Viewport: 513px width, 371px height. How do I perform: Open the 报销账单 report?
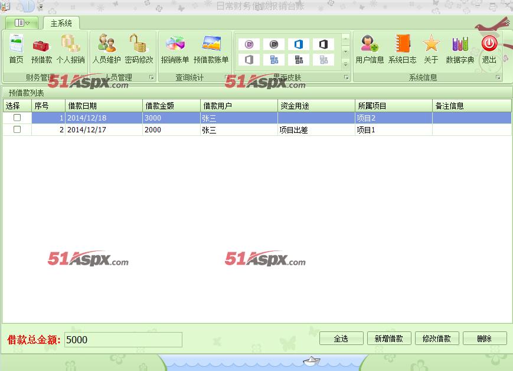click(x=175, y=49)
